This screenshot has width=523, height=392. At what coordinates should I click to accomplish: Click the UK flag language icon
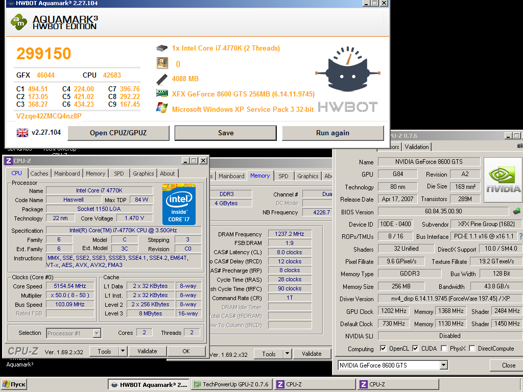(x=22, y=133)
